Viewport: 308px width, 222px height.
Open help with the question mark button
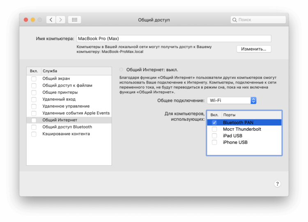pyautogui.click(x=277, y=184)
